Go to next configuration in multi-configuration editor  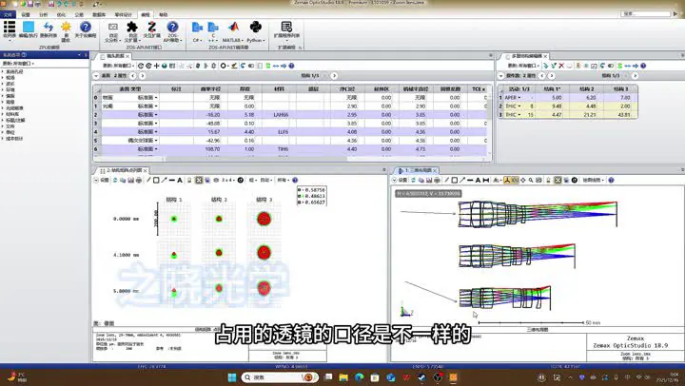636,75
